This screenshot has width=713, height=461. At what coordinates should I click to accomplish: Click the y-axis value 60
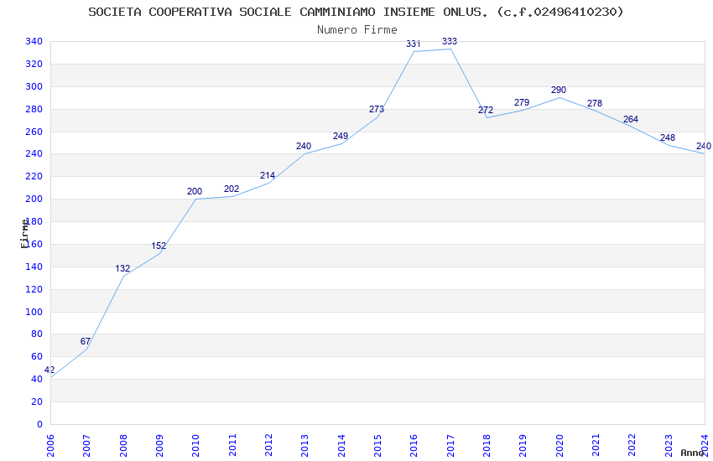tap(37, 356)
